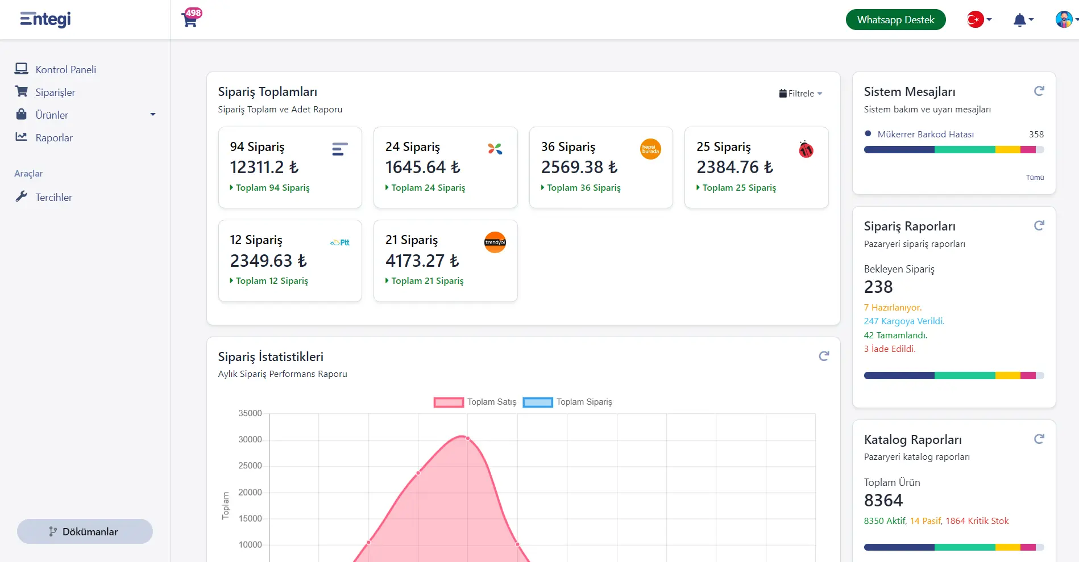Click the 12311.2 ₺ order total
This screenshot has width=1079, height=562.
point(264,167)
